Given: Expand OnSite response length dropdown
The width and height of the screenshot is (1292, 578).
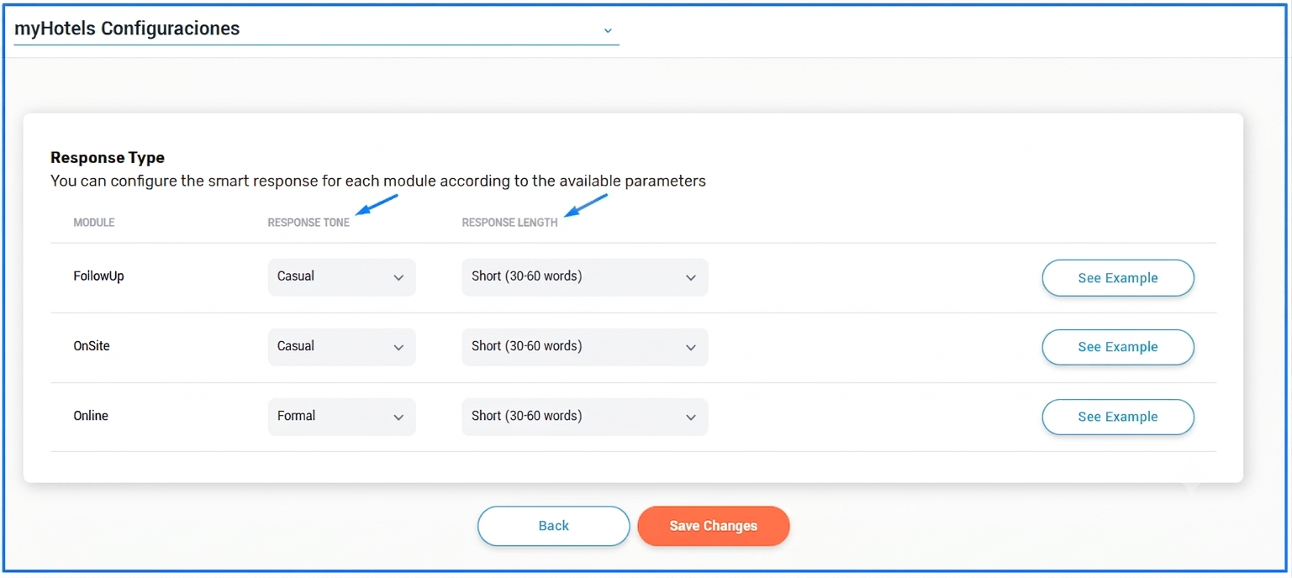Looking at the screenshot, I should pos(584,347).
